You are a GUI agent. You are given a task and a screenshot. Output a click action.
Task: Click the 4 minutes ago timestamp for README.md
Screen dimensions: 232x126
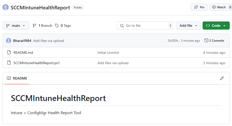point(214,53)
